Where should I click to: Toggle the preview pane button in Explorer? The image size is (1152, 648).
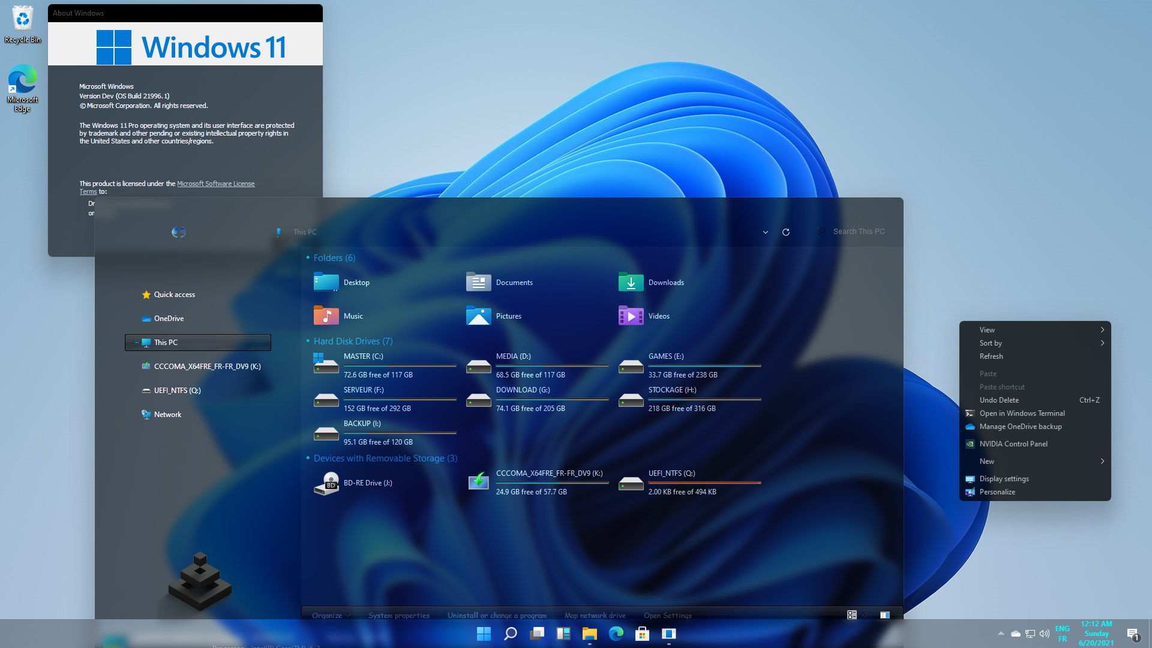[x=884, y=615]
